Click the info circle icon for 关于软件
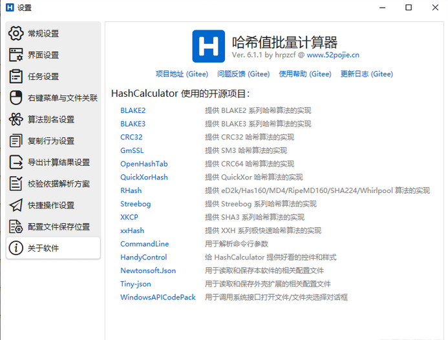Screen dimensions: 448x340 16,248
